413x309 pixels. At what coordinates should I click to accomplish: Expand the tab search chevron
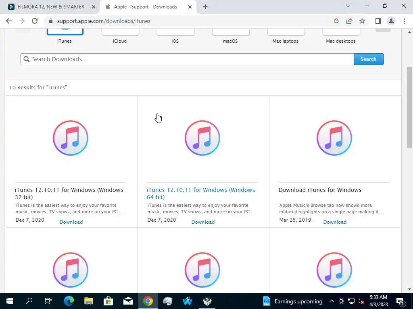click(348, 6)
